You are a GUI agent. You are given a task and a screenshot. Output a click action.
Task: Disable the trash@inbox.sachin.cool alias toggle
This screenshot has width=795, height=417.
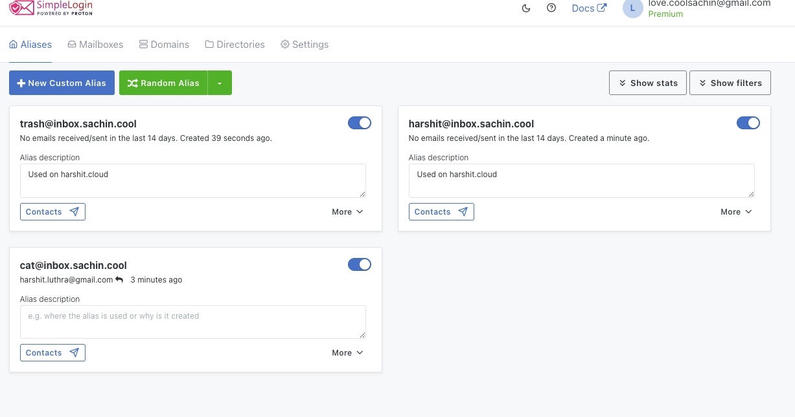(x=360, y=123)
